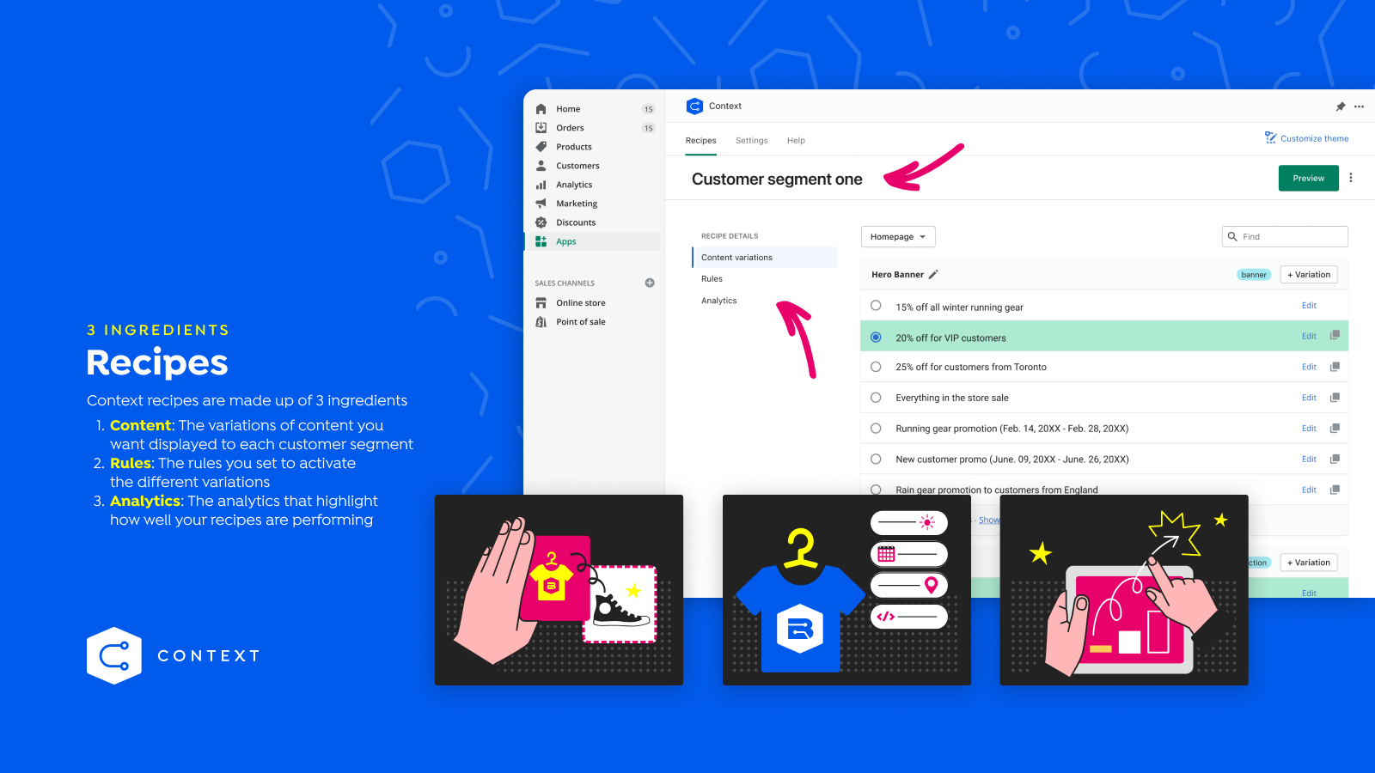Choose the 'Everything in the store sale' option
Viewport: 1375px width, 773px height.
click(876, 398)
